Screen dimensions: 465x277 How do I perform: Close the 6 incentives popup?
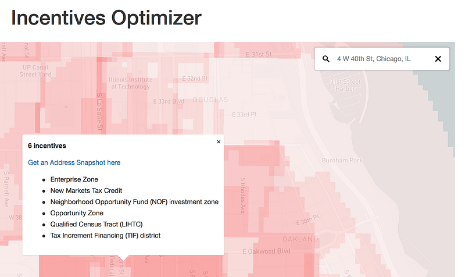[x=219, y=142]
